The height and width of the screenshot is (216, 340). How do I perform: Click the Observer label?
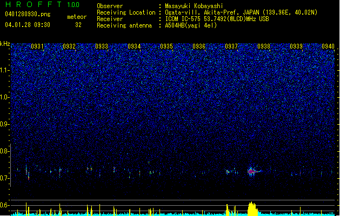point(110,6)
